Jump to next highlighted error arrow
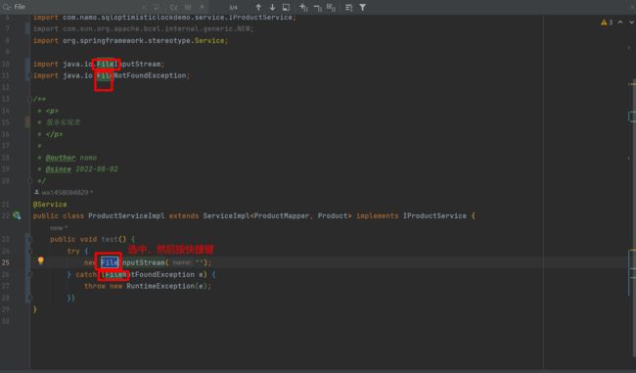Image resolution: width=636 pixels, height=373 pixels. (x=631, y=23)
